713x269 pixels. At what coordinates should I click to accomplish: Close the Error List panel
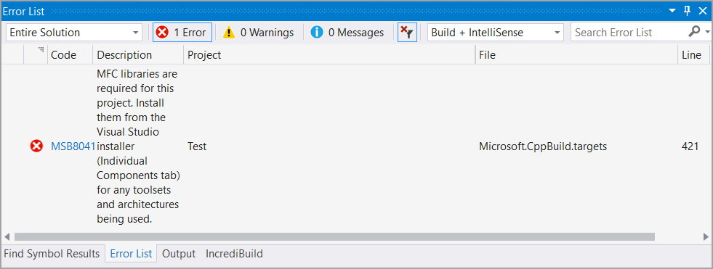(x=703, y=10)
